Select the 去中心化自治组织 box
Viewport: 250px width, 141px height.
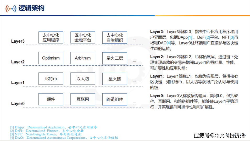[115, 38]
